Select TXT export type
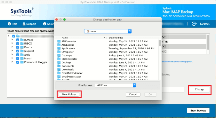This screenshot has width=216, height=118. click(x=184, y=47)
